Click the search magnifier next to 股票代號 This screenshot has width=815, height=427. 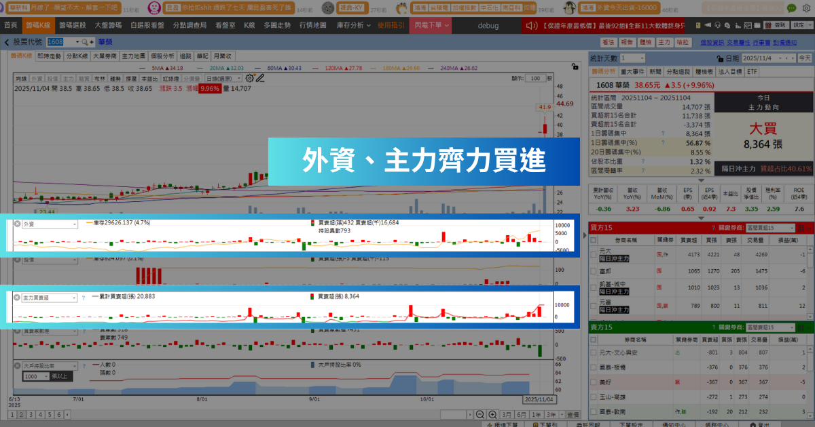(84, 42)
